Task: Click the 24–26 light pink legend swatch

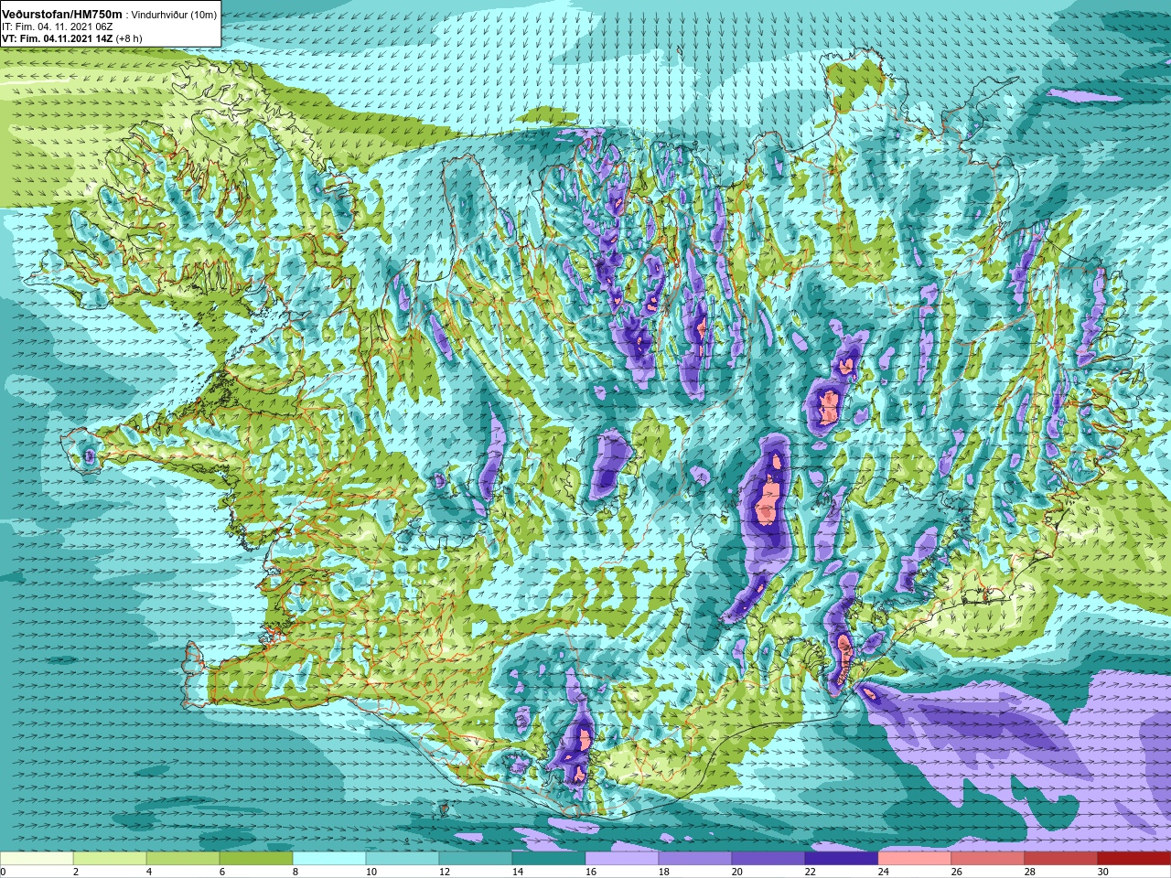Action: tap(915, 859)
